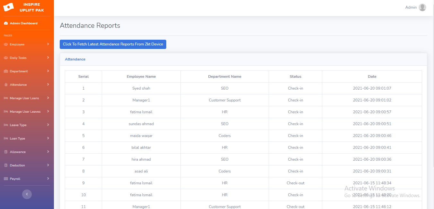Click the Daily Tasks sidebar icon
Screen dimensions: 434x209
(6, 58)
